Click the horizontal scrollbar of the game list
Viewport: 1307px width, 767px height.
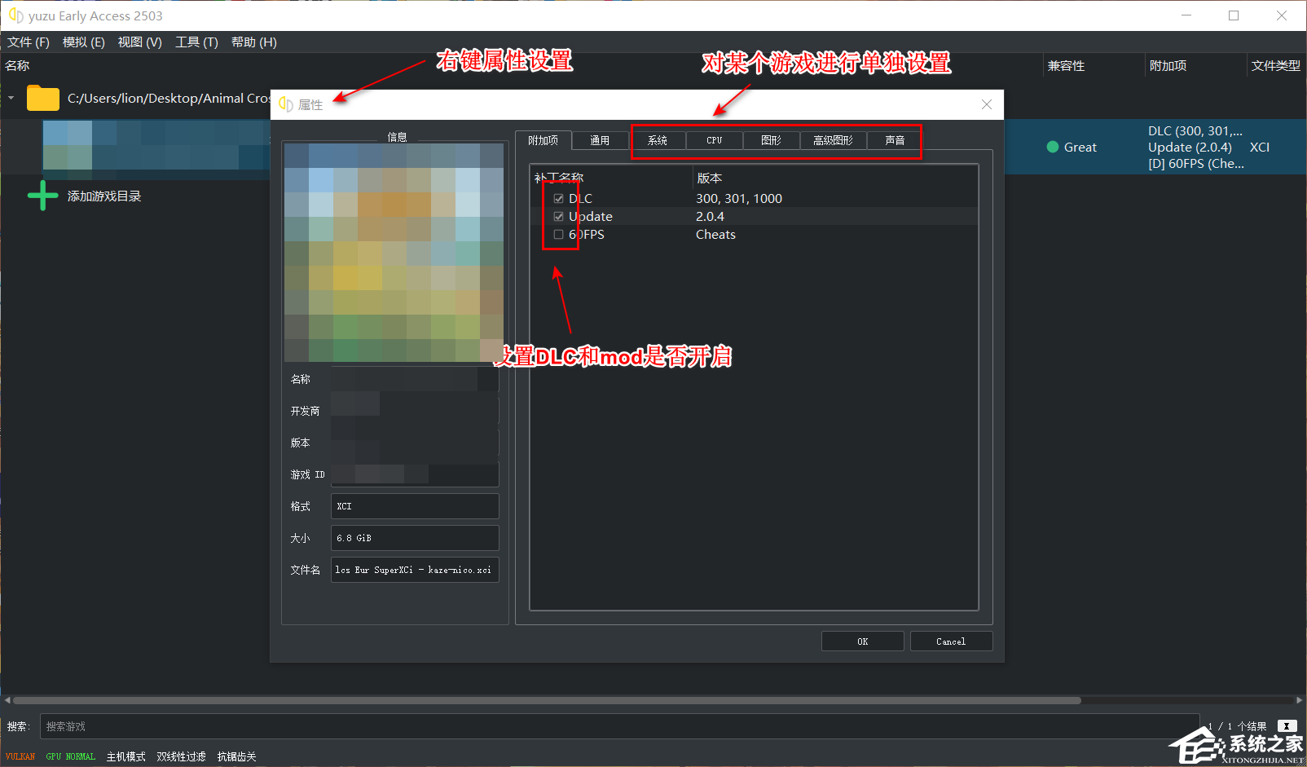pyautogui.click(x=547, y=700)
